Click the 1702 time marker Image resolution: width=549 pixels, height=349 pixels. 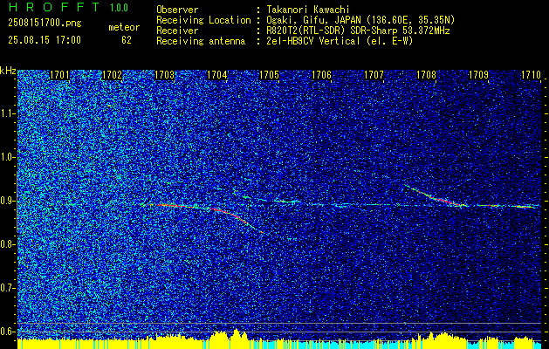(x=112, y=75)
